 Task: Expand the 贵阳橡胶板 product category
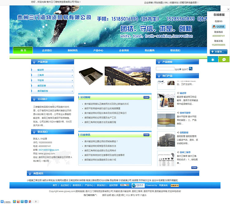tap(52, 91)
